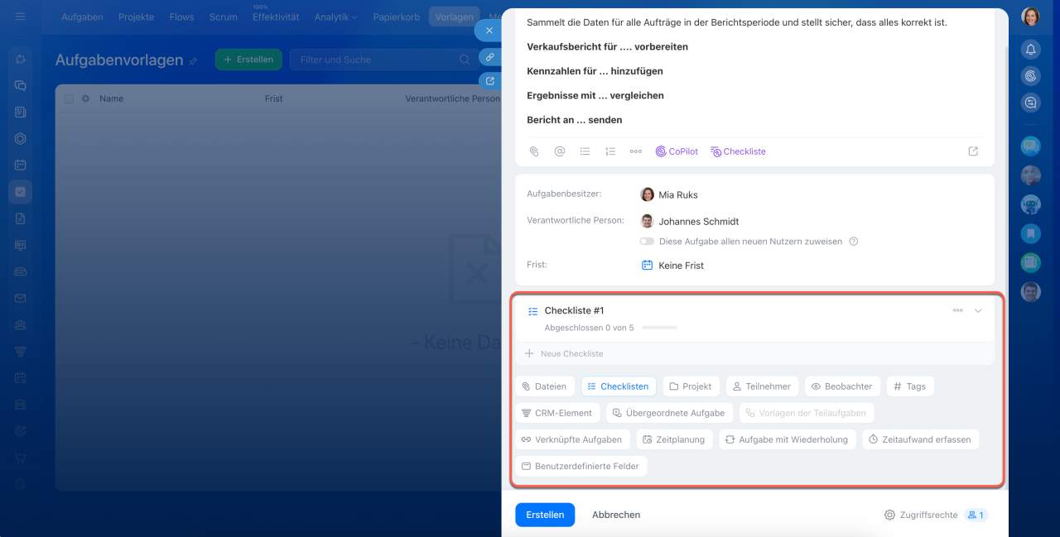Open grid settings gear in table header

point(85,98)
